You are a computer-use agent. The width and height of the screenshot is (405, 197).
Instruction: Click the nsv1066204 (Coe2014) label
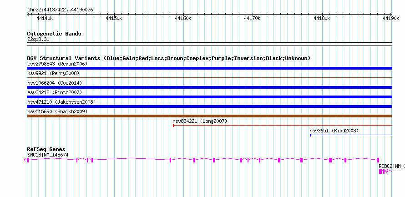point(55,83)
